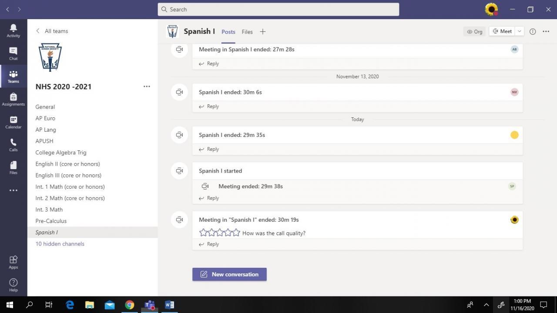Select the Teams icon in the rail
The width and height of the screenshot is (557, 313).
[x=13, y=77]
